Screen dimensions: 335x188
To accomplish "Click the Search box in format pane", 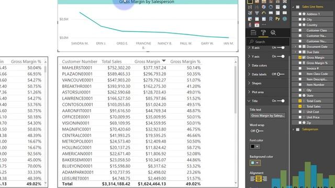I will click(268, 42).
